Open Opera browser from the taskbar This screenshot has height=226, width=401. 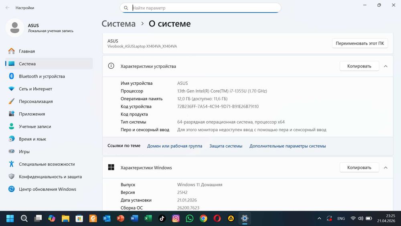217,218
